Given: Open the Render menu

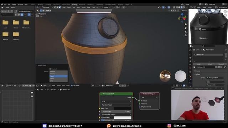Looking at the screenshot, I should pos(14,4).
